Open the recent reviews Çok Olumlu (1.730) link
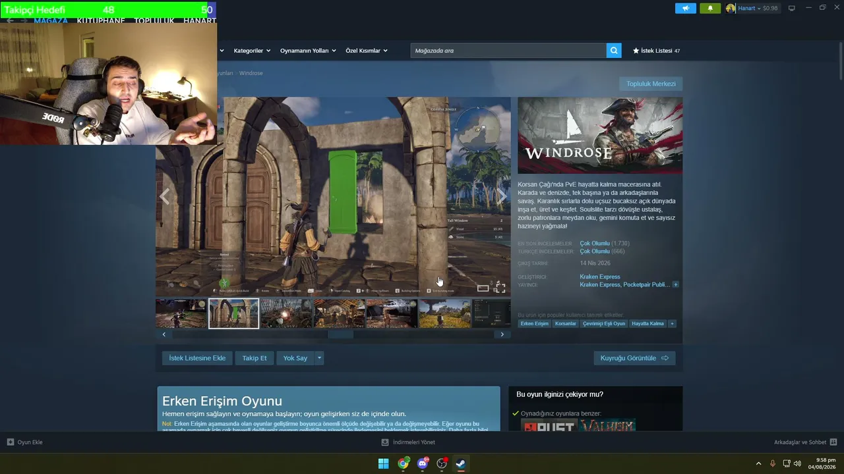The height and width of the screenshot is (474, 844). 605,244
